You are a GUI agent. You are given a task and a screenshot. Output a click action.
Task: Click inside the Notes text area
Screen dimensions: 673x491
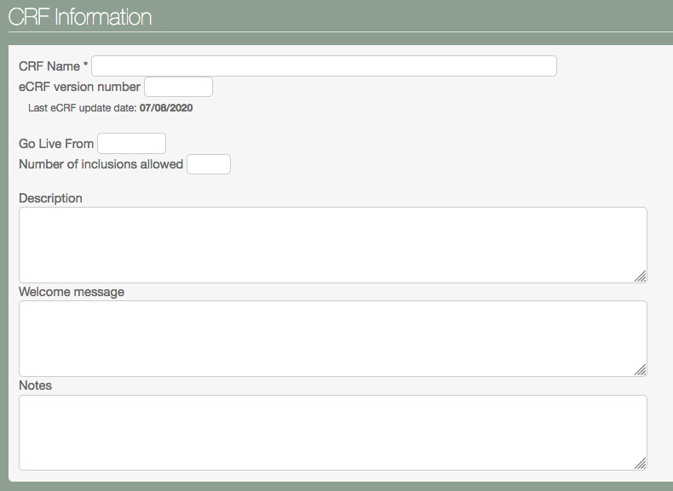(332, 431)
